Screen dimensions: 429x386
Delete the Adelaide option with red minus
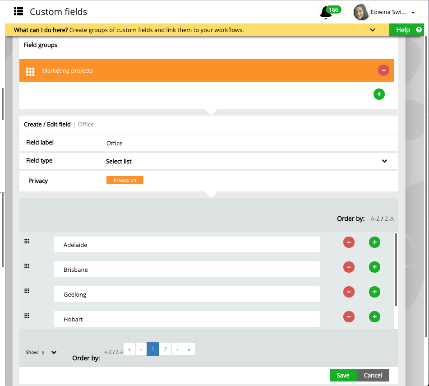coord(349,242)
